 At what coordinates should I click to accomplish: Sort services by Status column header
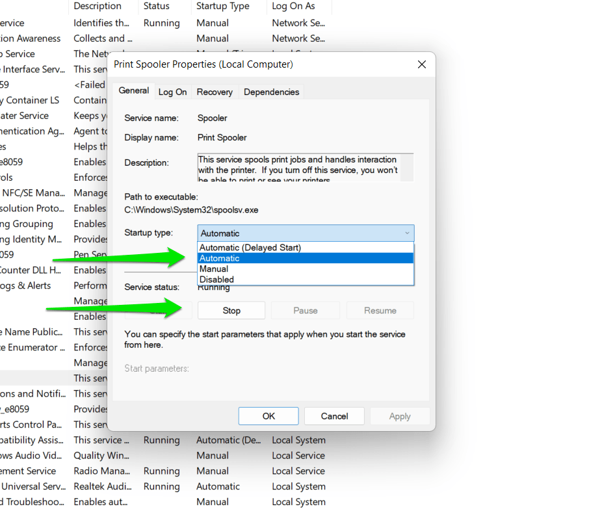[x=156, y=6]
